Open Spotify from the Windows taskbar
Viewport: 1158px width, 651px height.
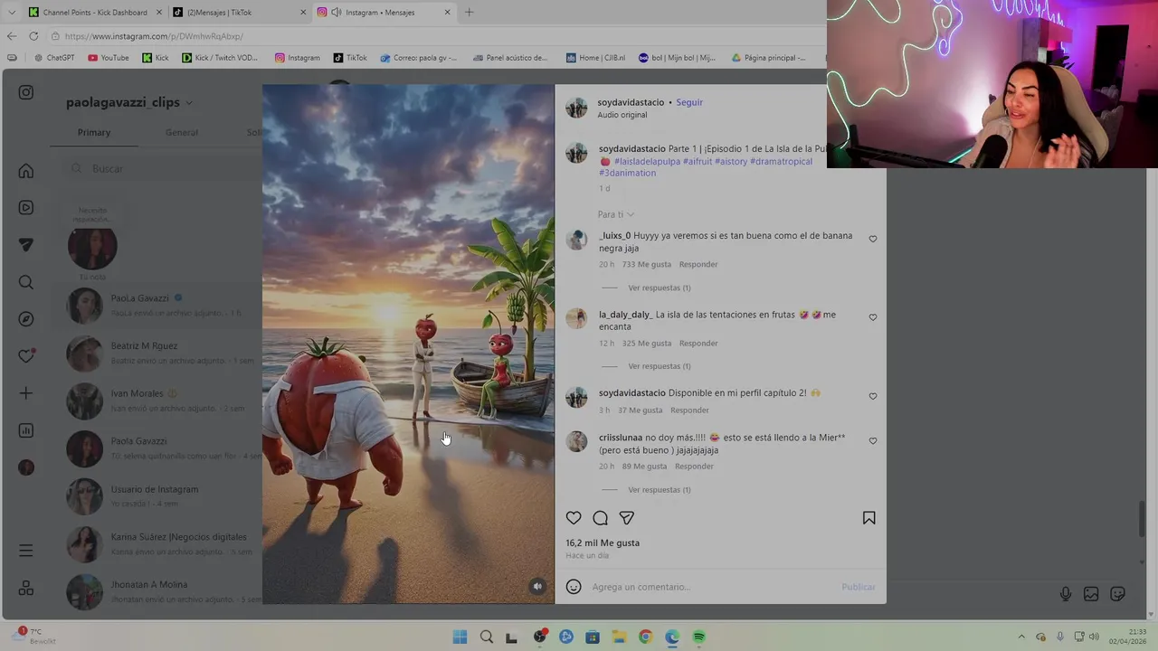coord(699,637)
